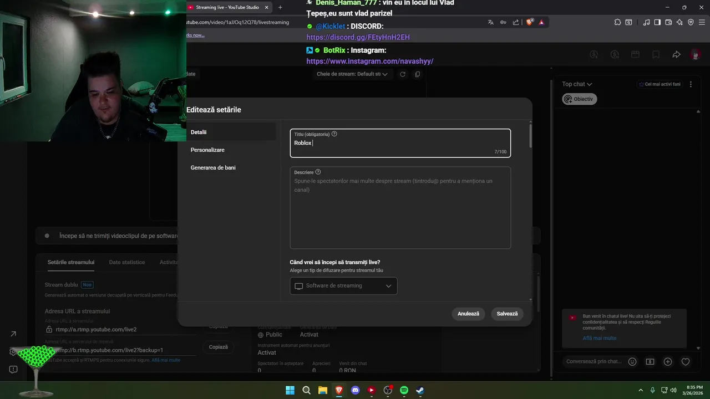Open the browser hamburger menu
This screenshot has width=710, height=399.
(x=702, y=22)
